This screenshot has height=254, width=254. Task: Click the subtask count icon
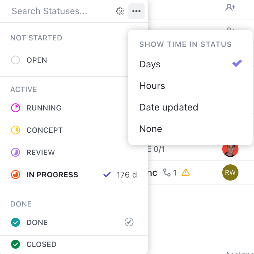167,173
